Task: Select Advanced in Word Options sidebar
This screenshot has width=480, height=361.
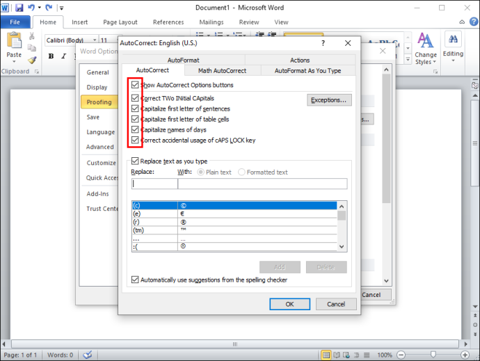Action: [x=99, y=147]
